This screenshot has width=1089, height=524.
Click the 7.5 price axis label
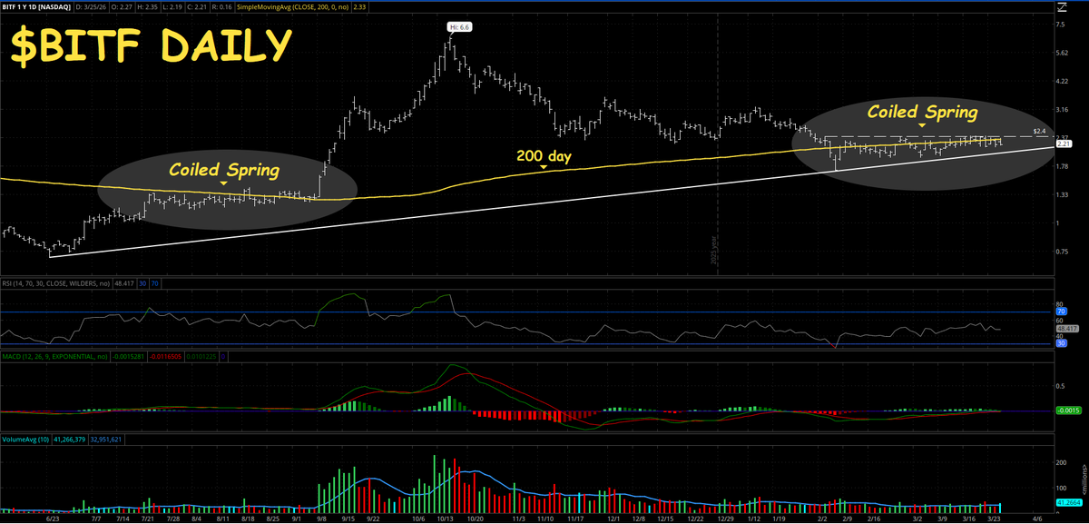pyautogui.click(x=1061, y=25)
